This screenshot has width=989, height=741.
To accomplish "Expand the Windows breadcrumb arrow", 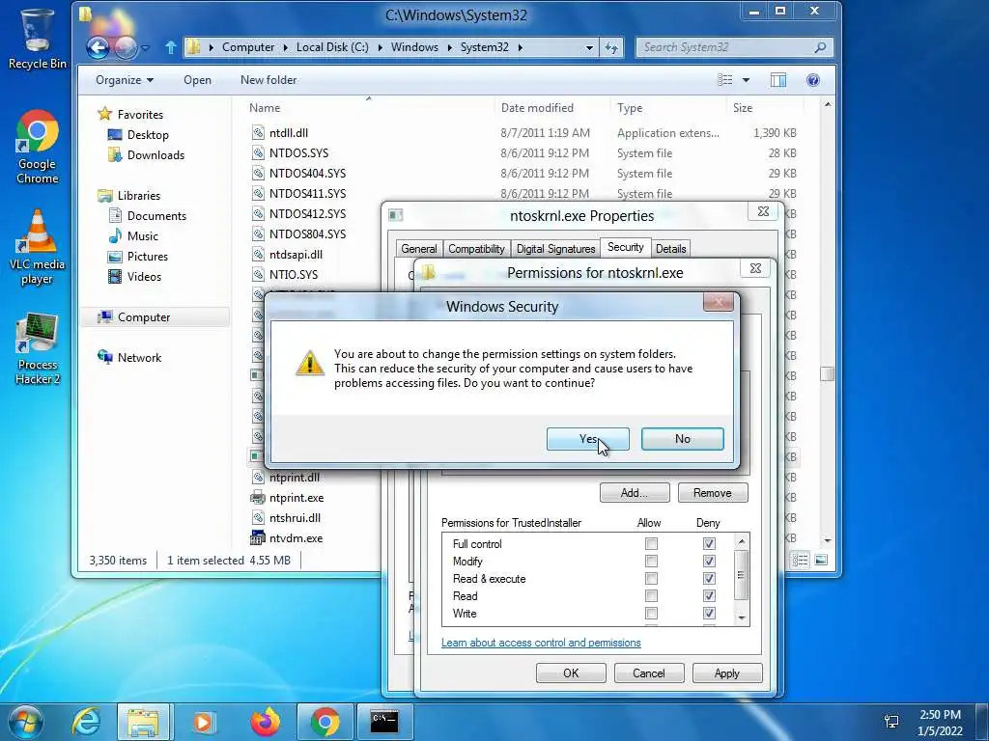I will click(449, 47).
